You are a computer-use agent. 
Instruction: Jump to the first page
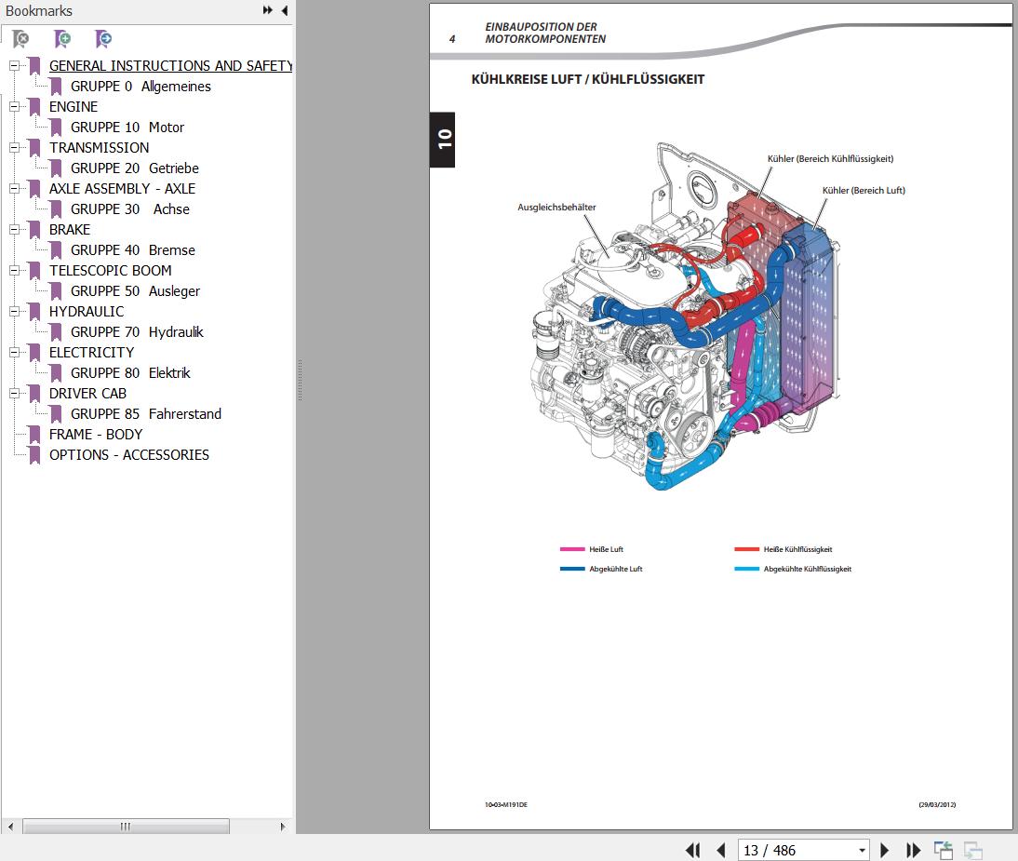click(x=692, y=850)
